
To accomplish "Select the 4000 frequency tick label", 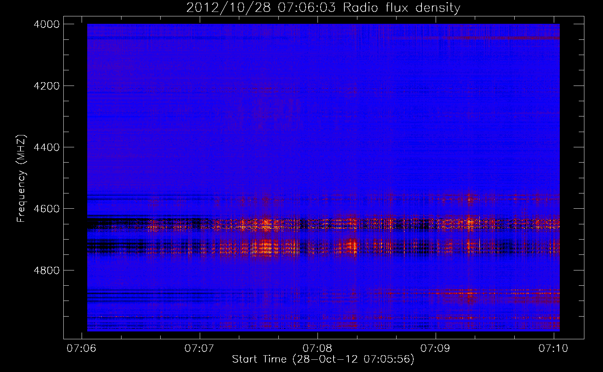I will point(47,24).
